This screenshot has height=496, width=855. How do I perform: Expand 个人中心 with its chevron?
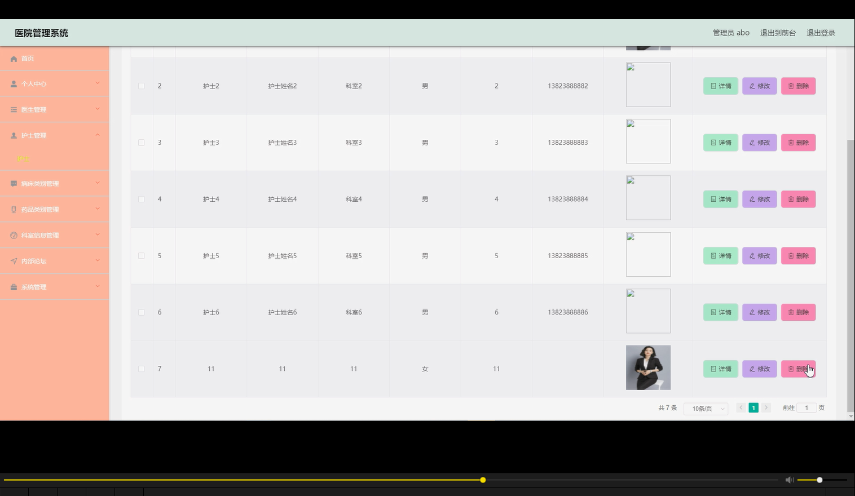[98, 83]
